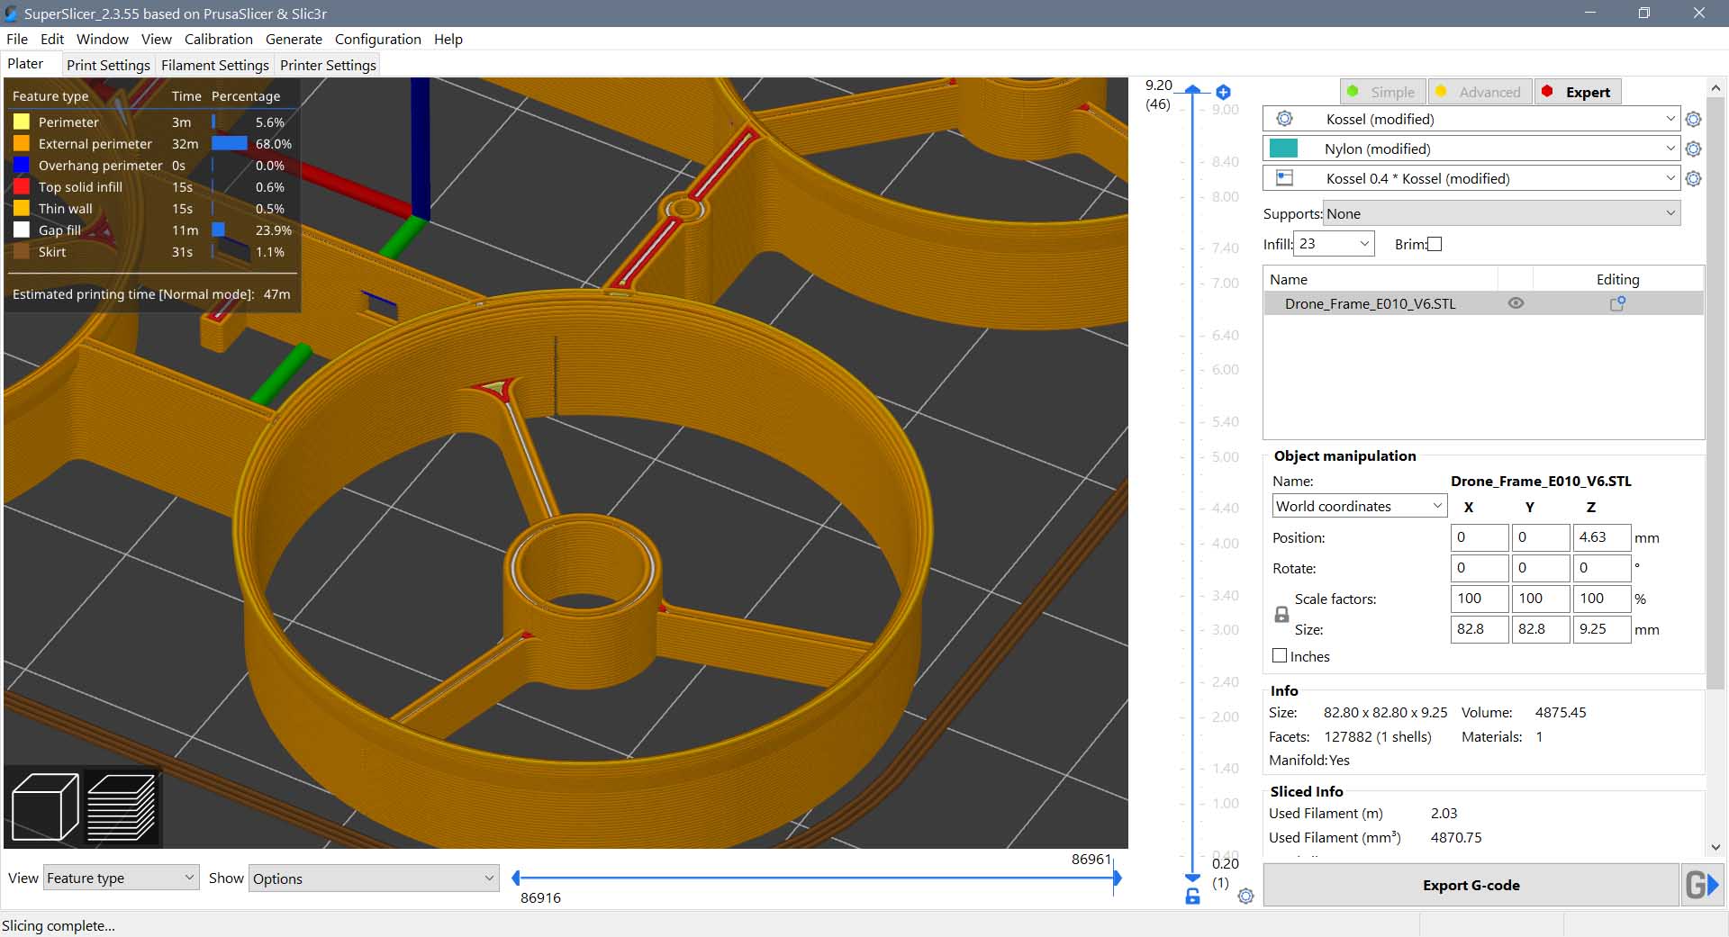The image size is (1729, 937).
Task: Enable the Brim checkbox
Action: pos(1435,244)
